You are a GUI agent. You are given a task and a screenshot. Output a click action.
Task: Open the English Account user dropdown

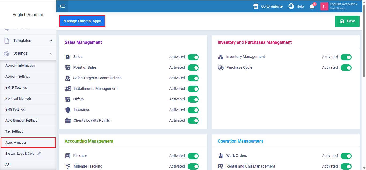(x=343, y=6)
